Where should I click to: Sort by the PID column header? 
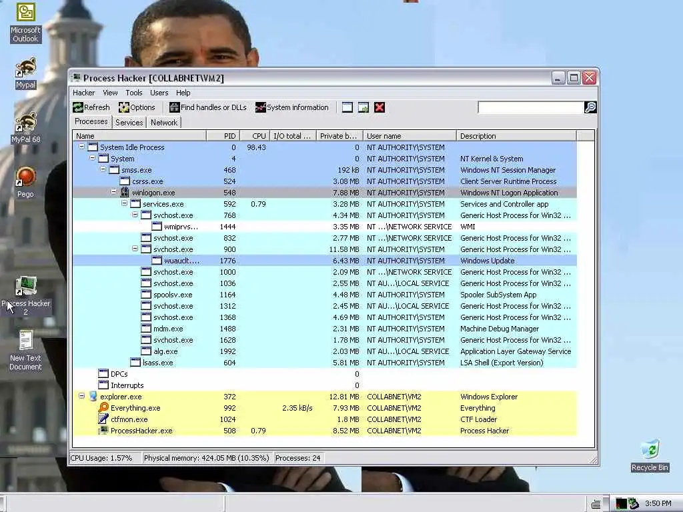[x=223, y=136]
